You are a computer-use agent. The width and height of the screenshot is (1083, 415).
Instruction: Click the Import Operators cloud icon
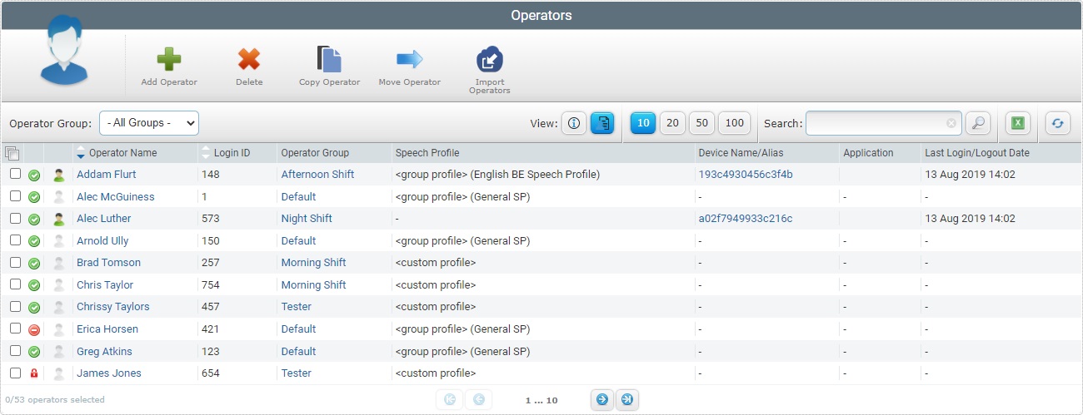click(x=489, y=60)
